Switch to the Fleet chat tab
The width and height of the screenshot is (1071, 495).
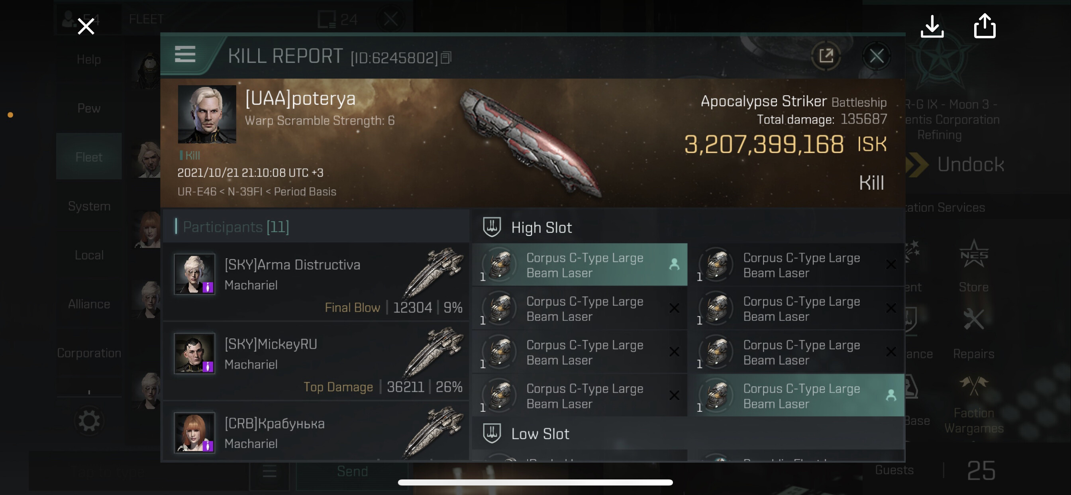89,157
